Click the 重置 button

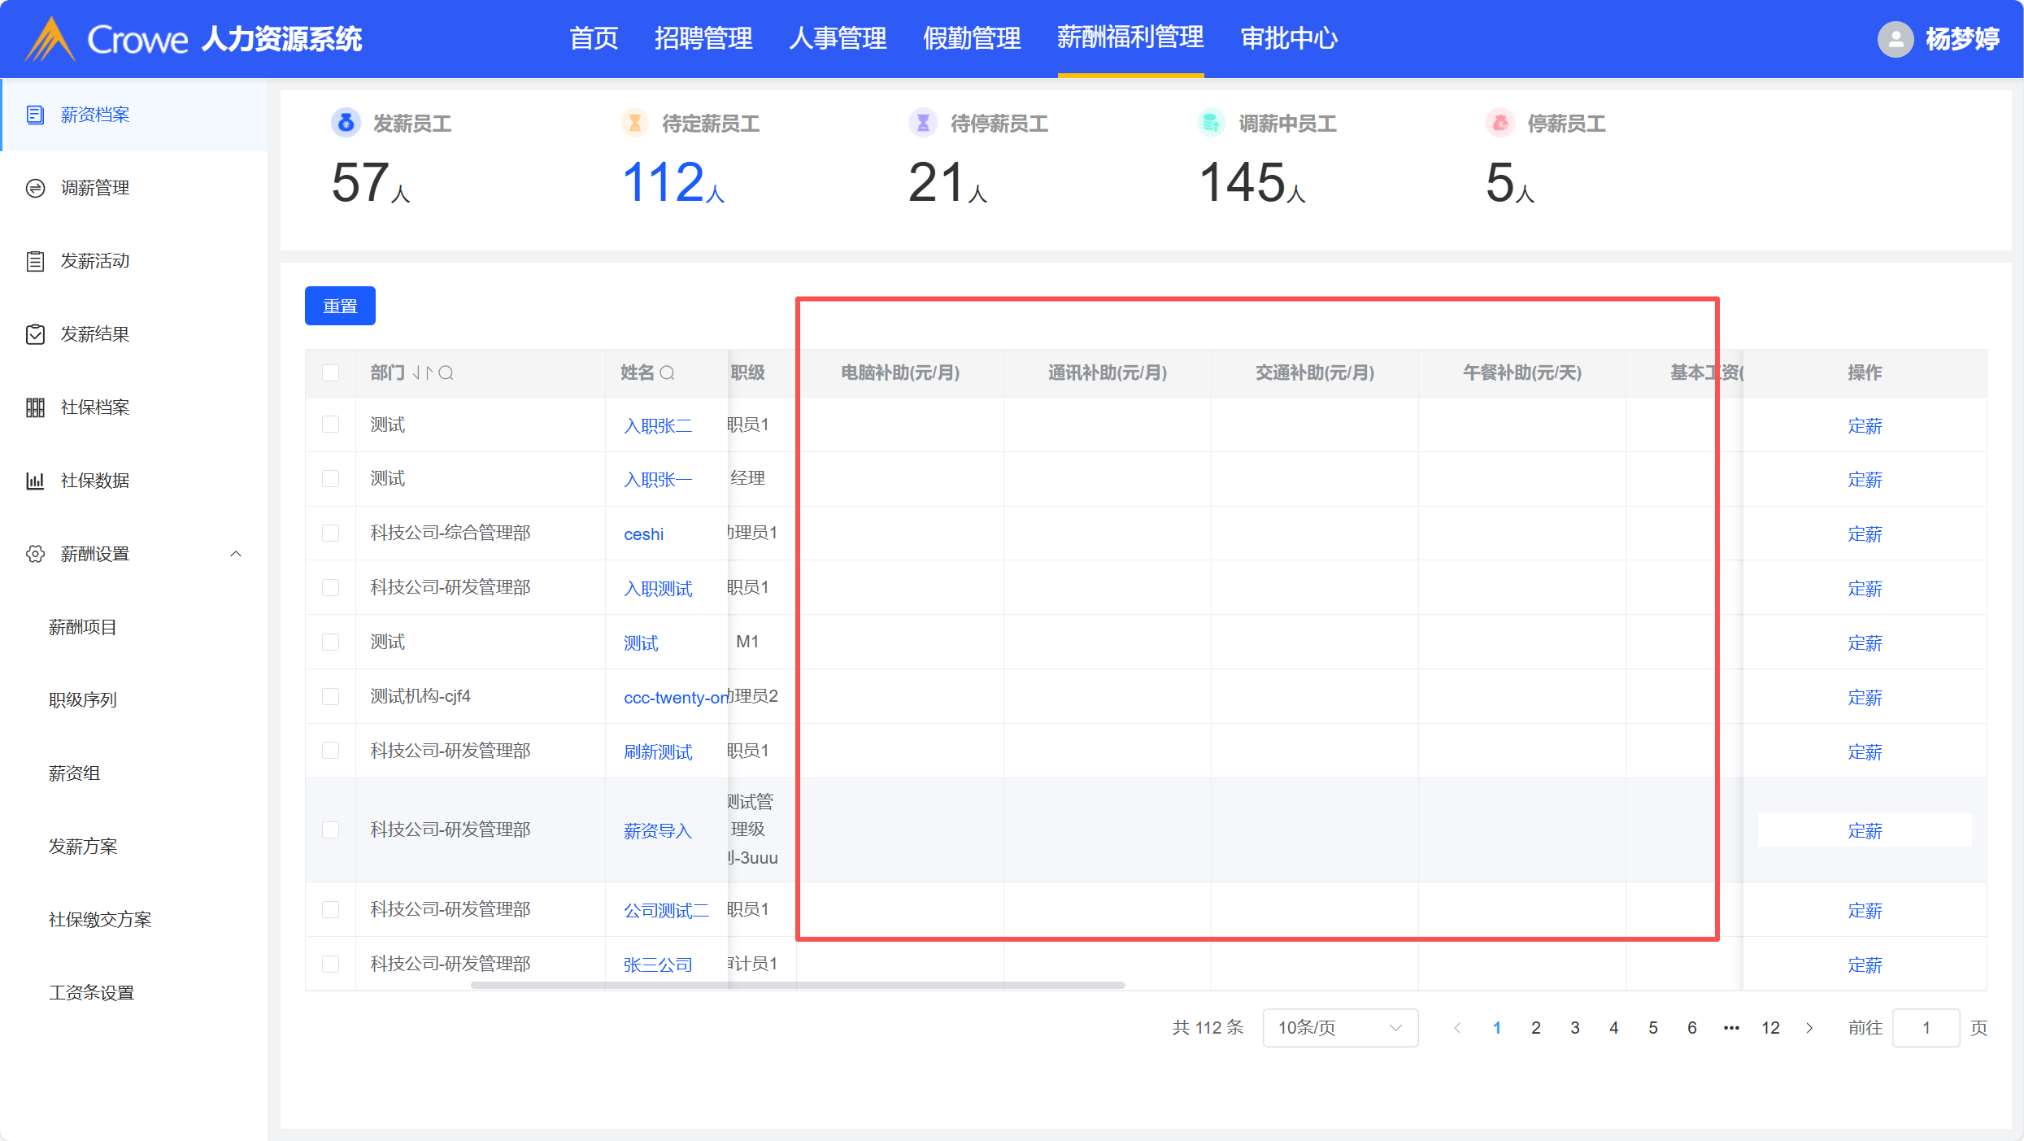pos(340,306)
